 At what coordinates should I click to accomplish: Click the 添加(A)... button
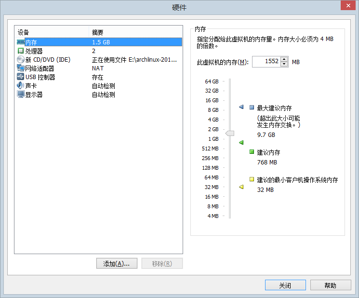coord(117,263)
